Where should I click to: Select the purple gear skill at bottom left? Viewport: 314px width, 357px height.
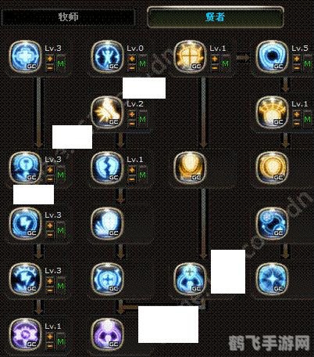25,334
